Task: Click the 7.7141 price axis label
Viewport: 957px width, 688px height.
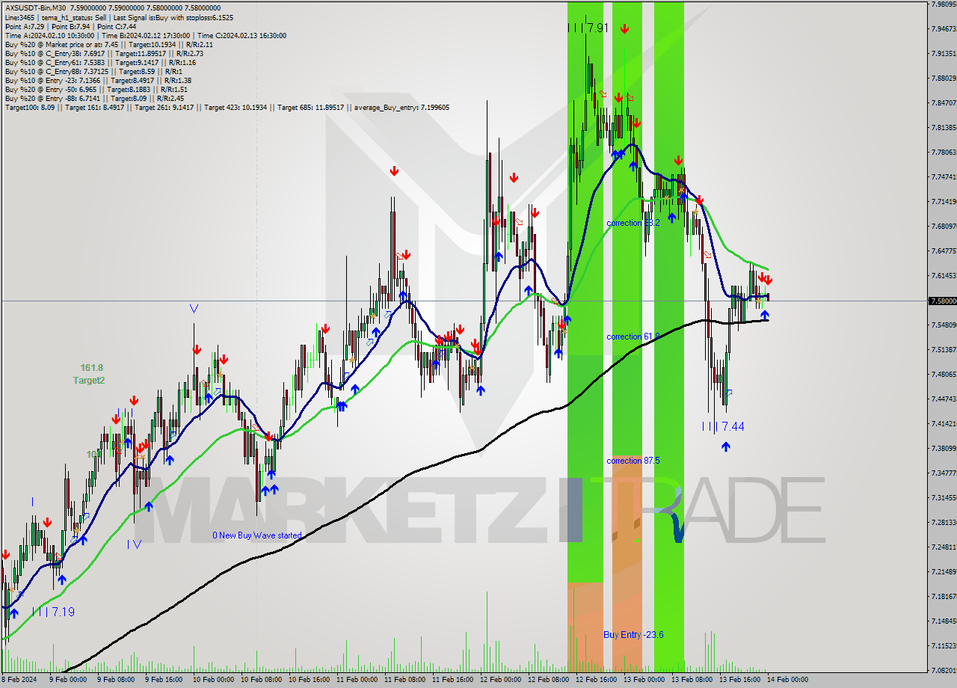Action: 944,201
